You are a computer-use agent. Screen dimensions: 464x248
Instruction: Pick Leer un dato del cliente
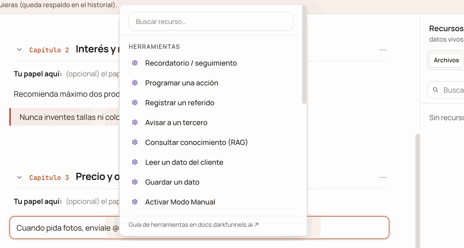tap(211, 162)
